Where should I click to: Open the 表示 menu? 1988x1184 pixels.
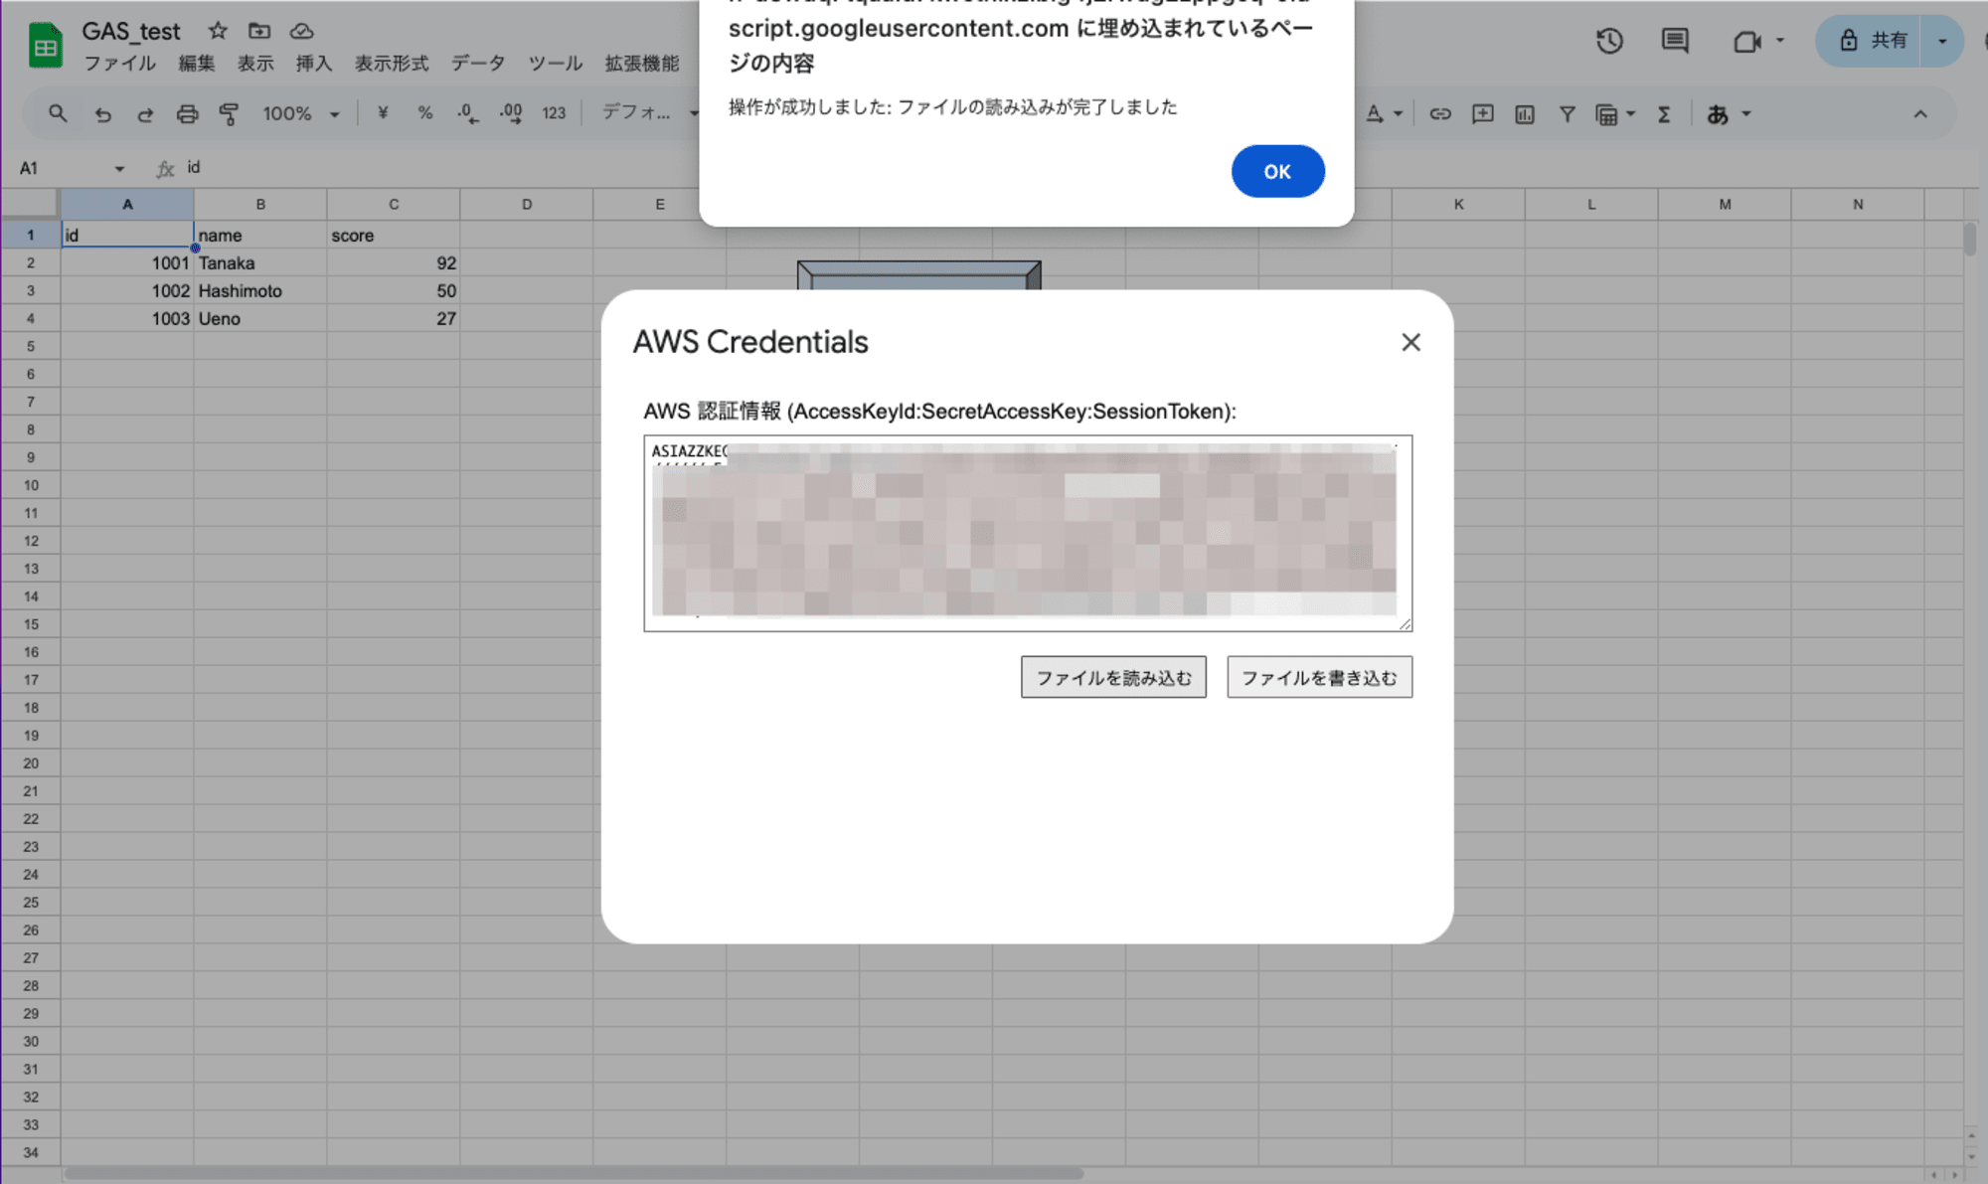[255, 63]
